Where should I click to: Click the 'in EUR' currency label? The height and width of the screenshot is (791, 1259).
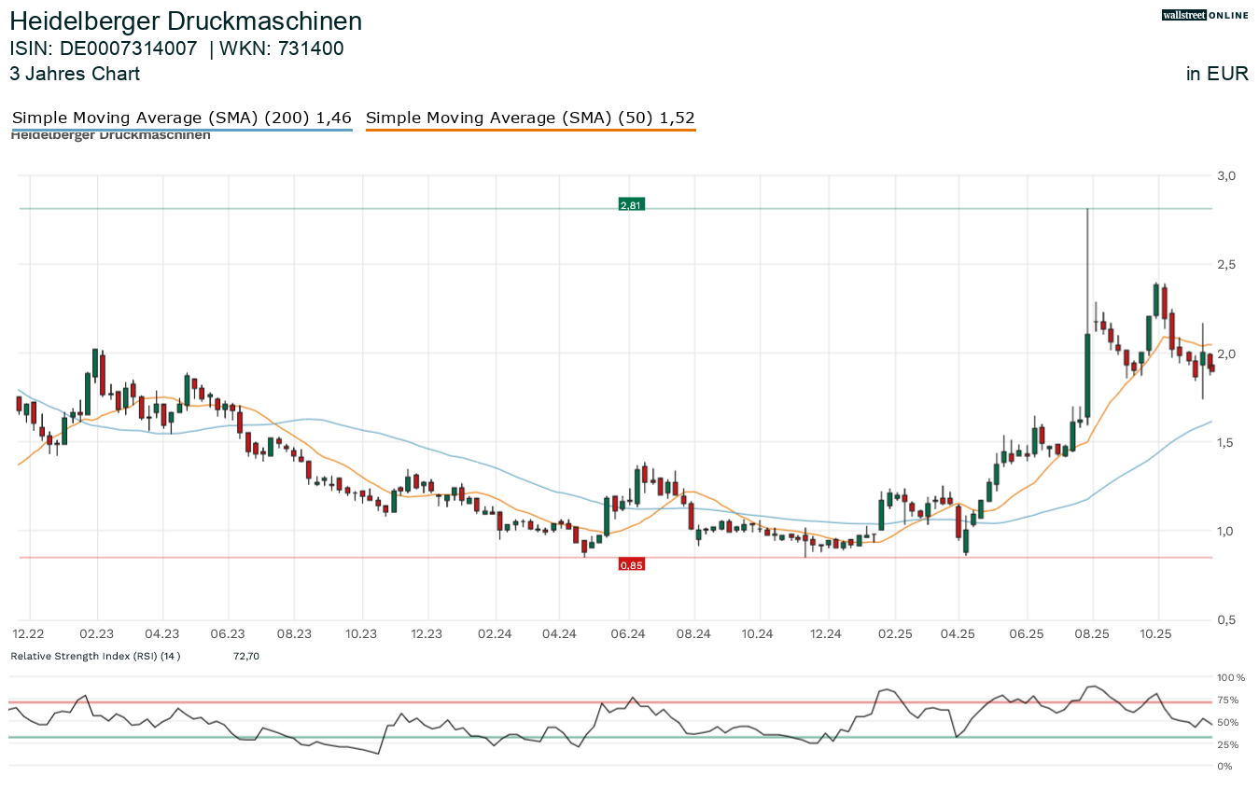1217,74
